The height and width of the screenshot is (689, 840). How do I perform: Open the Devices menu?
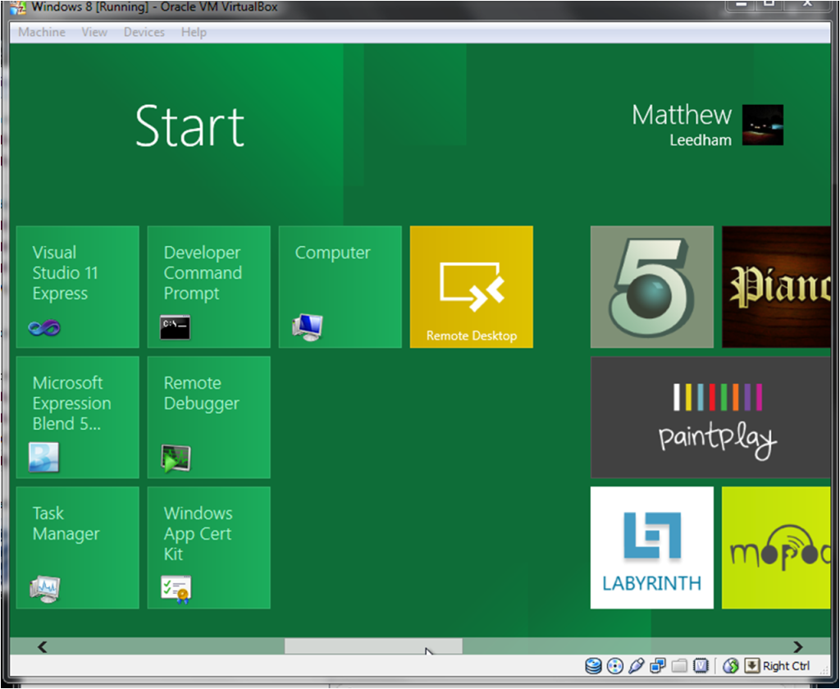(144, 32)
